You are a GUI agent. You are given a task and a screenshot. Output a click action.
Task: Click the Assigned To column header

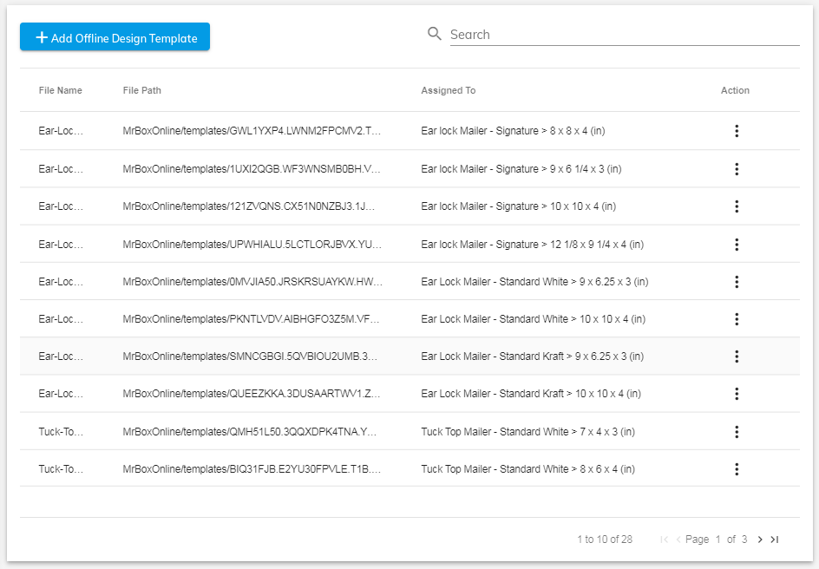pos(449,90)
